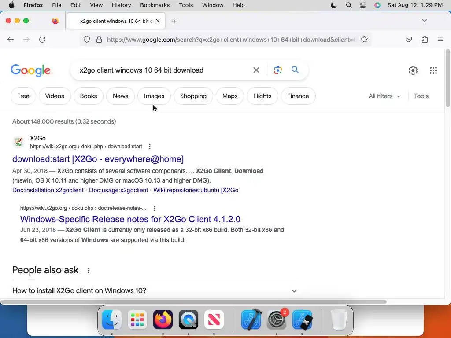Screen dimensions: 451x338
Task: Open System Settings from the Dock
Action: click(x=277, y=320)
